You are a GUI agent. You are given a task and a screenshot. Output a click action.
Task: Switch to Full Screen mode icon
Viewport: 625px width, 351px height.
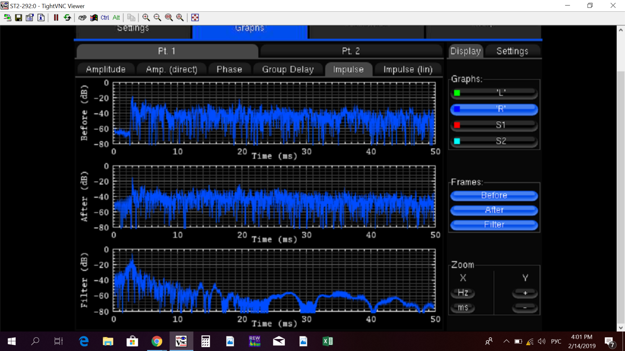tap(195, 18)
